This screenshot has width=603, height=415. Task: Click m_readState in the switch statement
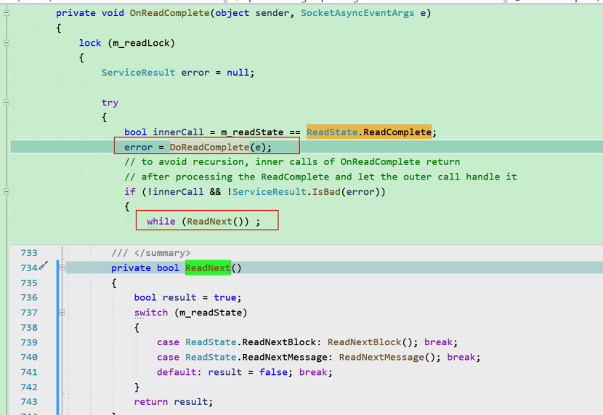pos(211,313)
